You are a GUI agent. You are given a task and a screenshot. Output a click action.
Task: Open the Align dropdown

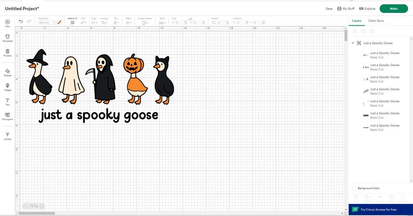pos(94,23)
